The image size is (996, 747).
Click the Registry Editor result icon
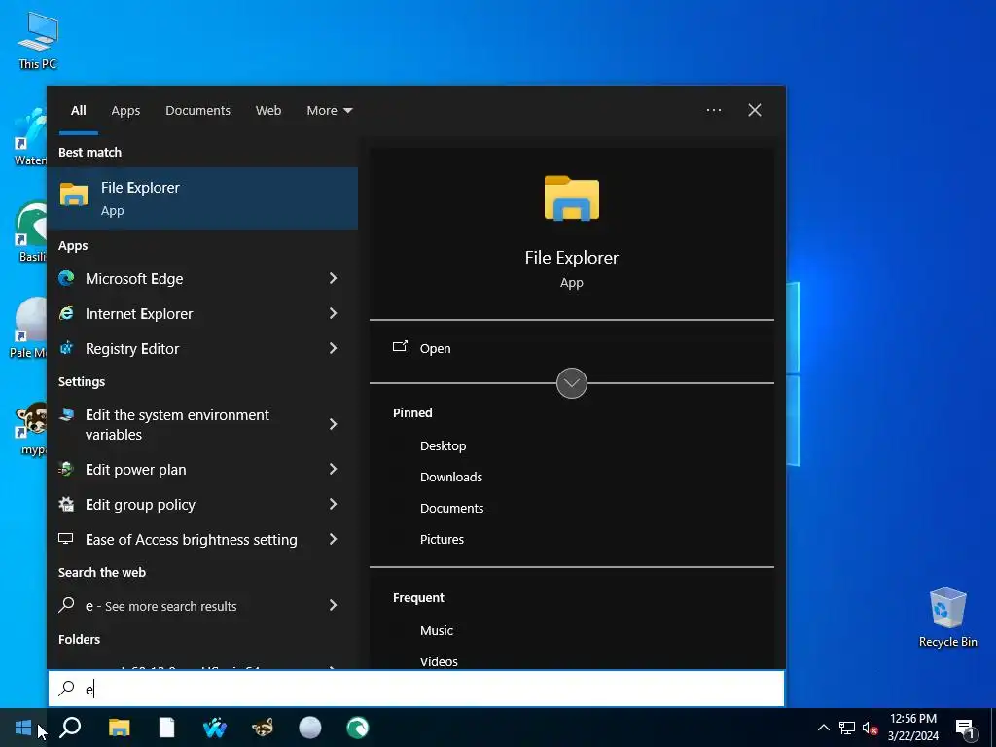66,348
